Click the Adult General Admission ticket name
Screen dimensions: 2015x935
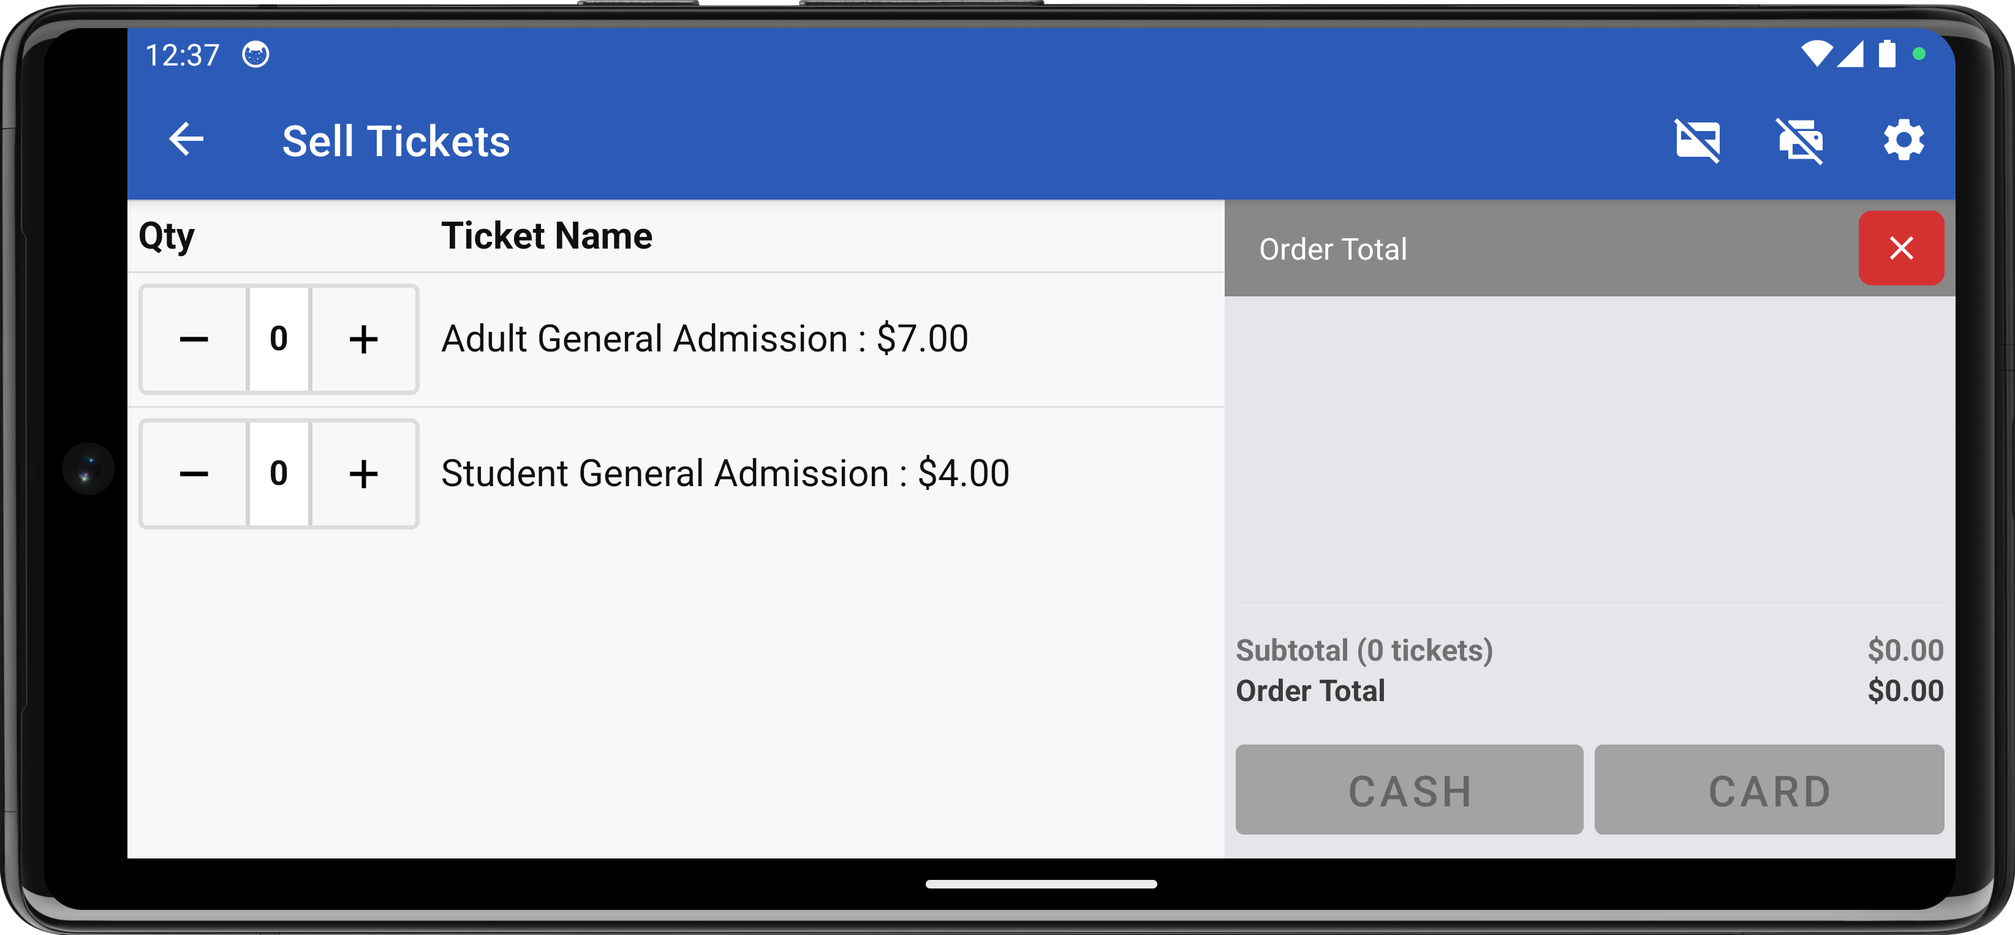(x=704, y=339)
